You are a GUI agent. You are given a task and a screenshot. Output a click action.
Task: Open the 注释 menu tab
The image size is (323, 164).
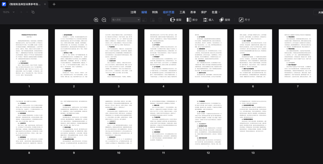point(133,12)
